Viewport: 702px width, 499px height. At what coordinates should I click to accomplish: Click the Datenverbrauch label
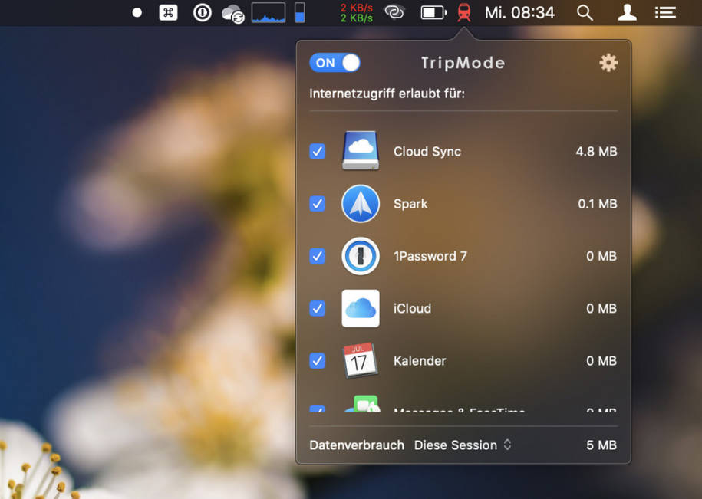(x=357, y=445)
